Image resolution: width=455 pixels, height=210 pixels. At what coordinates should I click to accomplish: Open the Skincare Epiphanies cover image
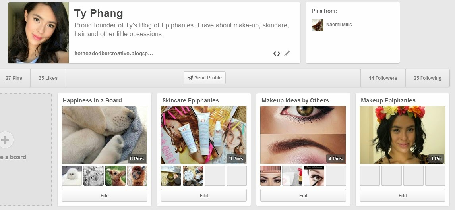(x=204, y=135)
